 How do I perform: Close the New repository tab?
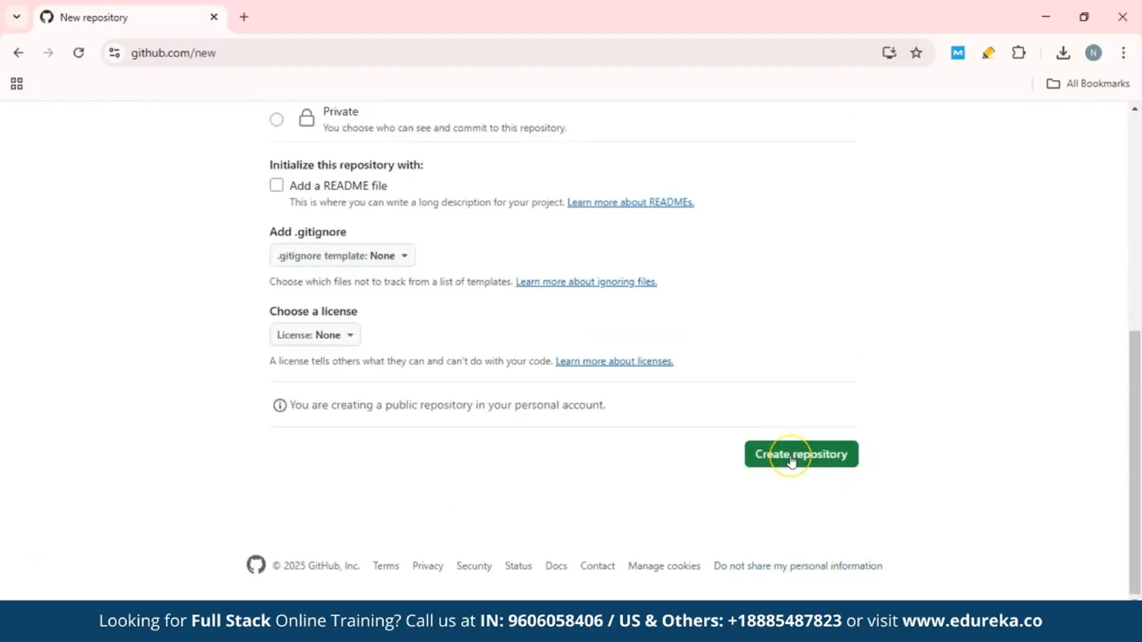click(214, 17)
